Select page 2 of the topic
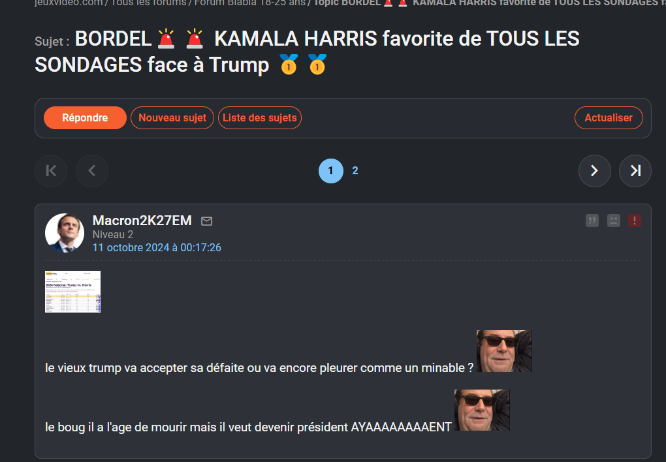This screenshot has width=666, height=462. click(355, 171)
